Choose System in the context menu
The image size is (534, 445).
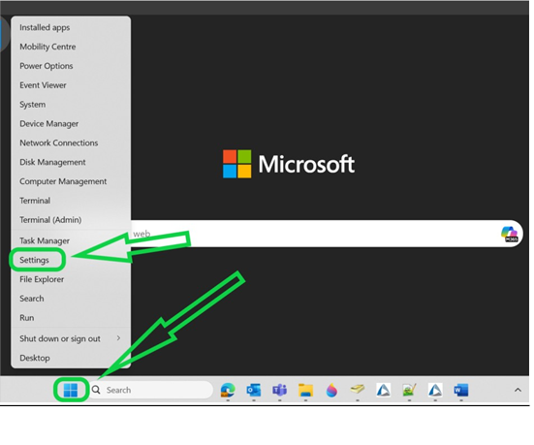pos(71,105)
